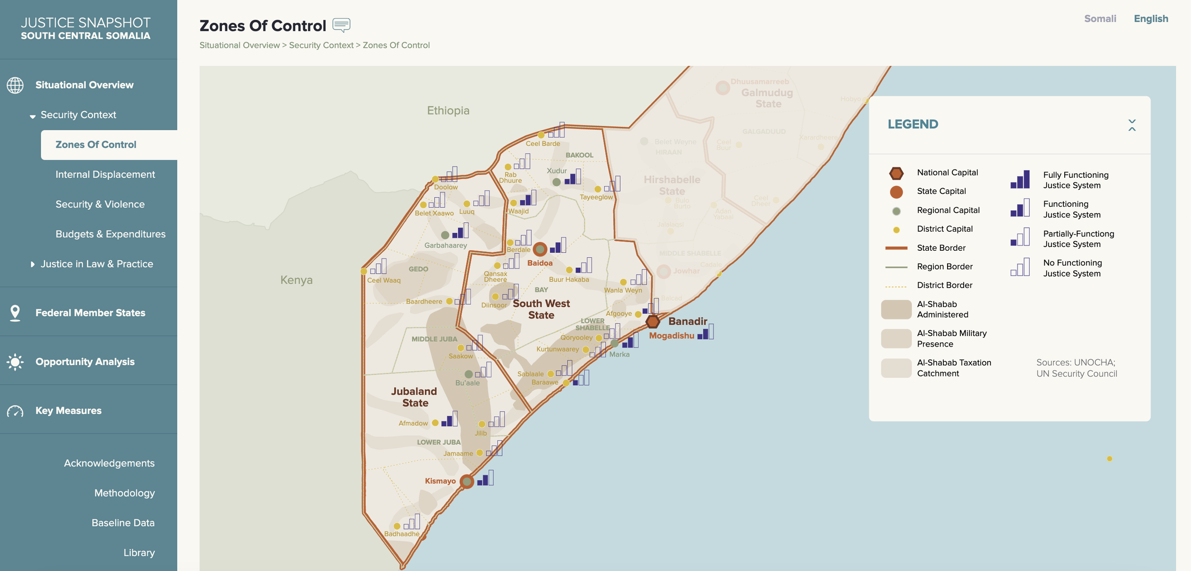The height and width of the screenshot is (571, 1191).
Task: Open Internal Displacement menu item
Action: click(x=105, y=174)
